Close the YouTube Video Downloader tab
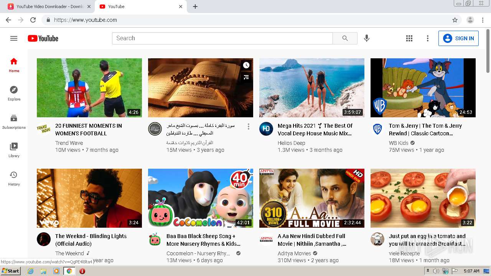491x276 pixels. tap(89, 7)
